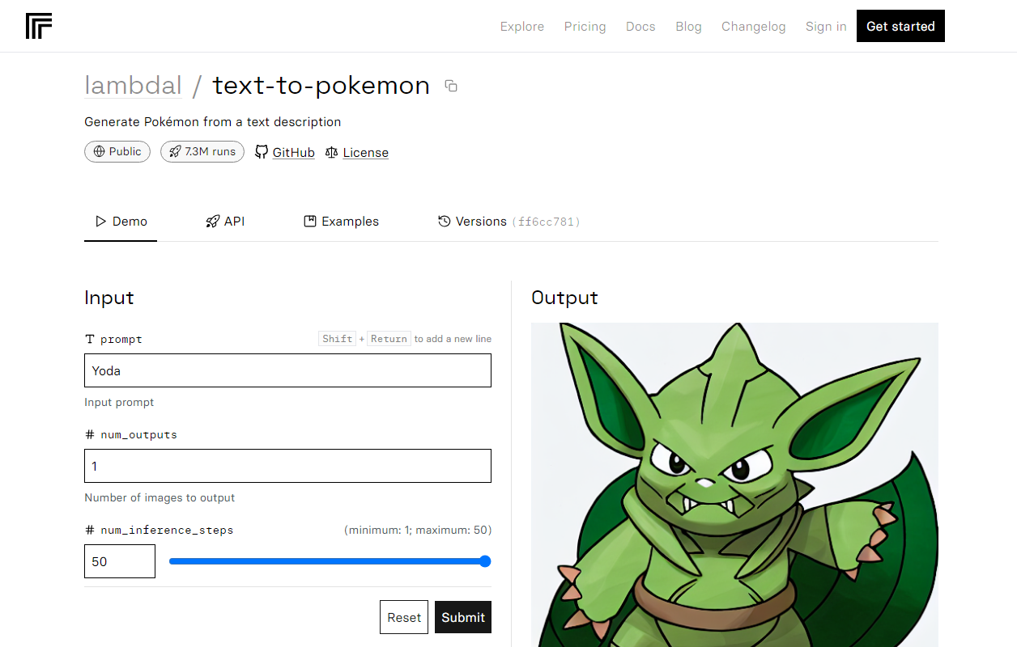Click the Public visibility badge
Screen dimensions: 1017x647
tap(117, 151)
